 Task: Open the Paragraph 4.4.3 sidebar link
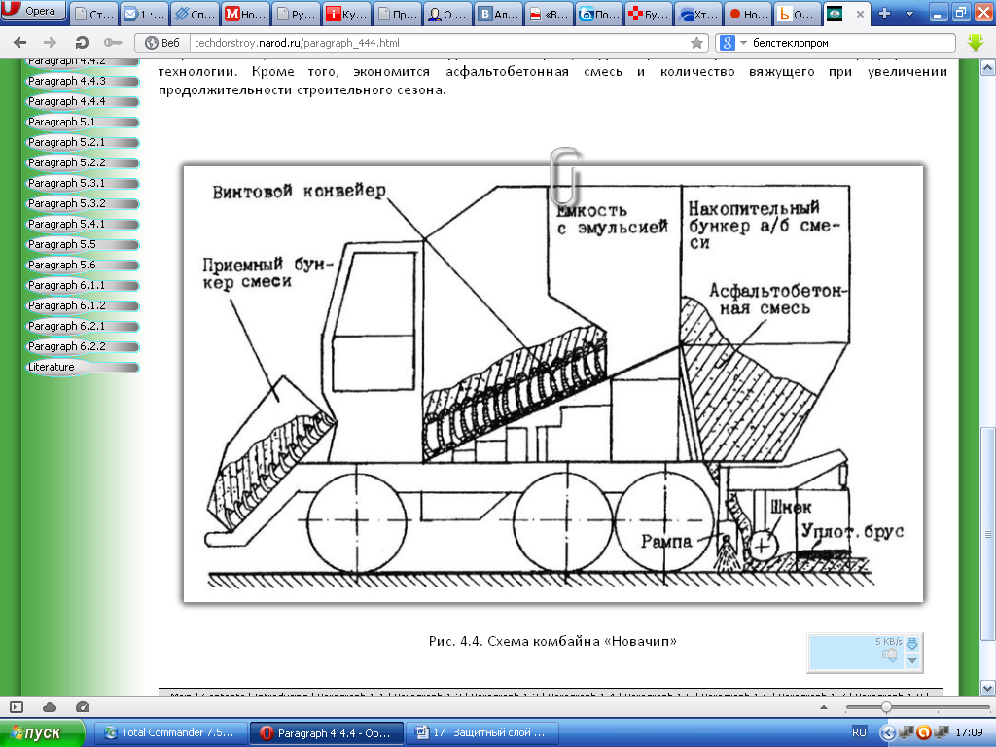point(82,81)
